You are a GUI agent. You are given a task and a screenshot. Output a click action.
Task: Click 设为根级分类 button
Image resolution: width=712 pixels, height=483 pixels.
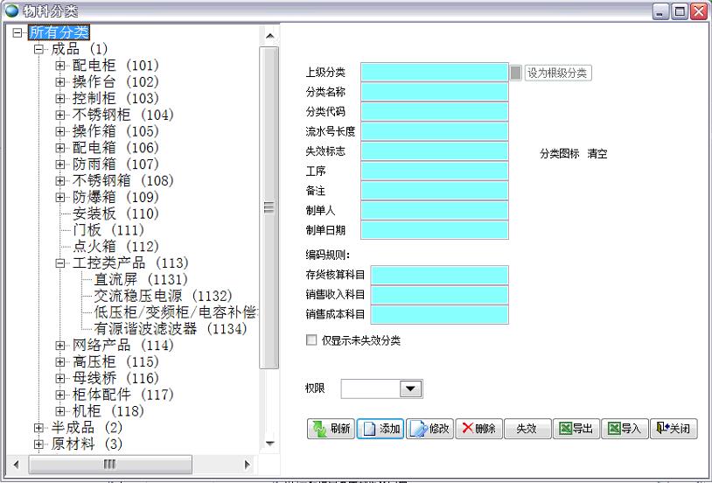(558, 73)
